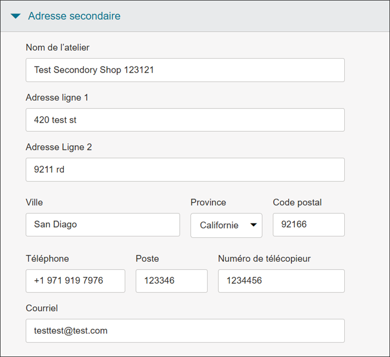Click the Adresse ligne 1 label
This screenshot has height=357, width=390.
coord(57,97)
